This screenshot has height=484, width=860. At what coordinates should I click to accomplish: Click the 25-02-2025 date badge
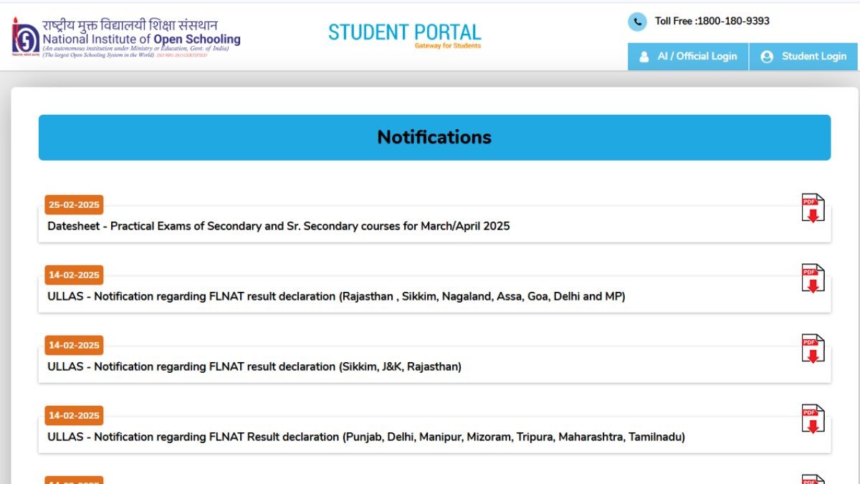pyautogui.click(x=74, y=204)
